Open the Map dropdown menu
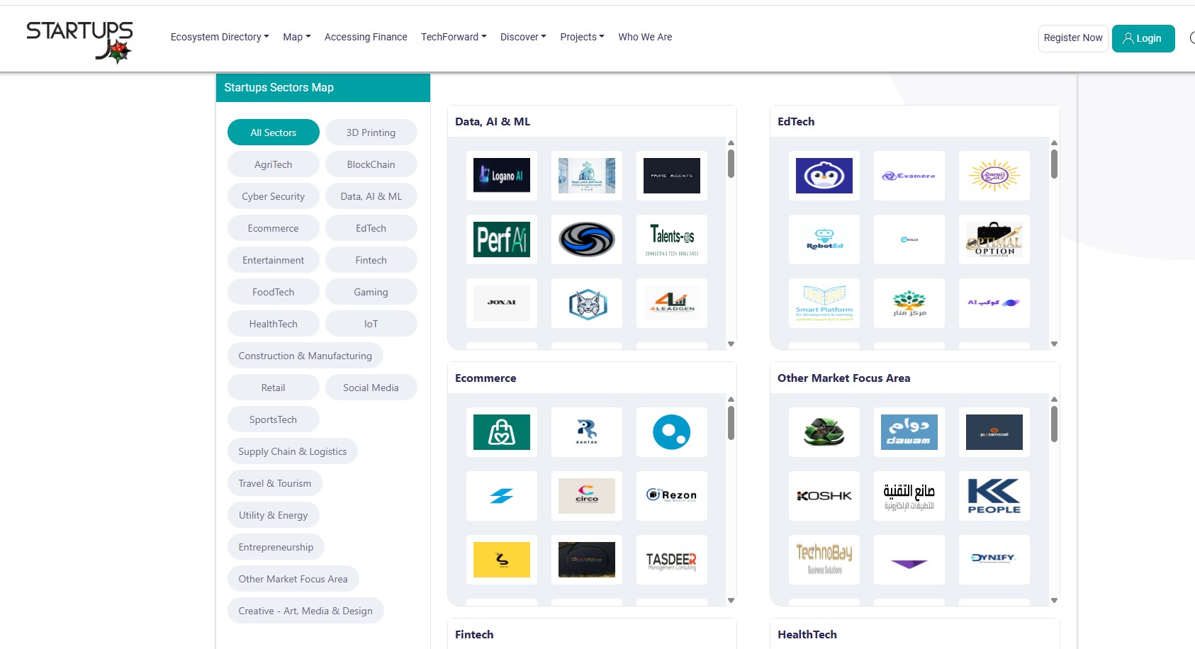The image size is (1195, 649). tap(297, 37)
